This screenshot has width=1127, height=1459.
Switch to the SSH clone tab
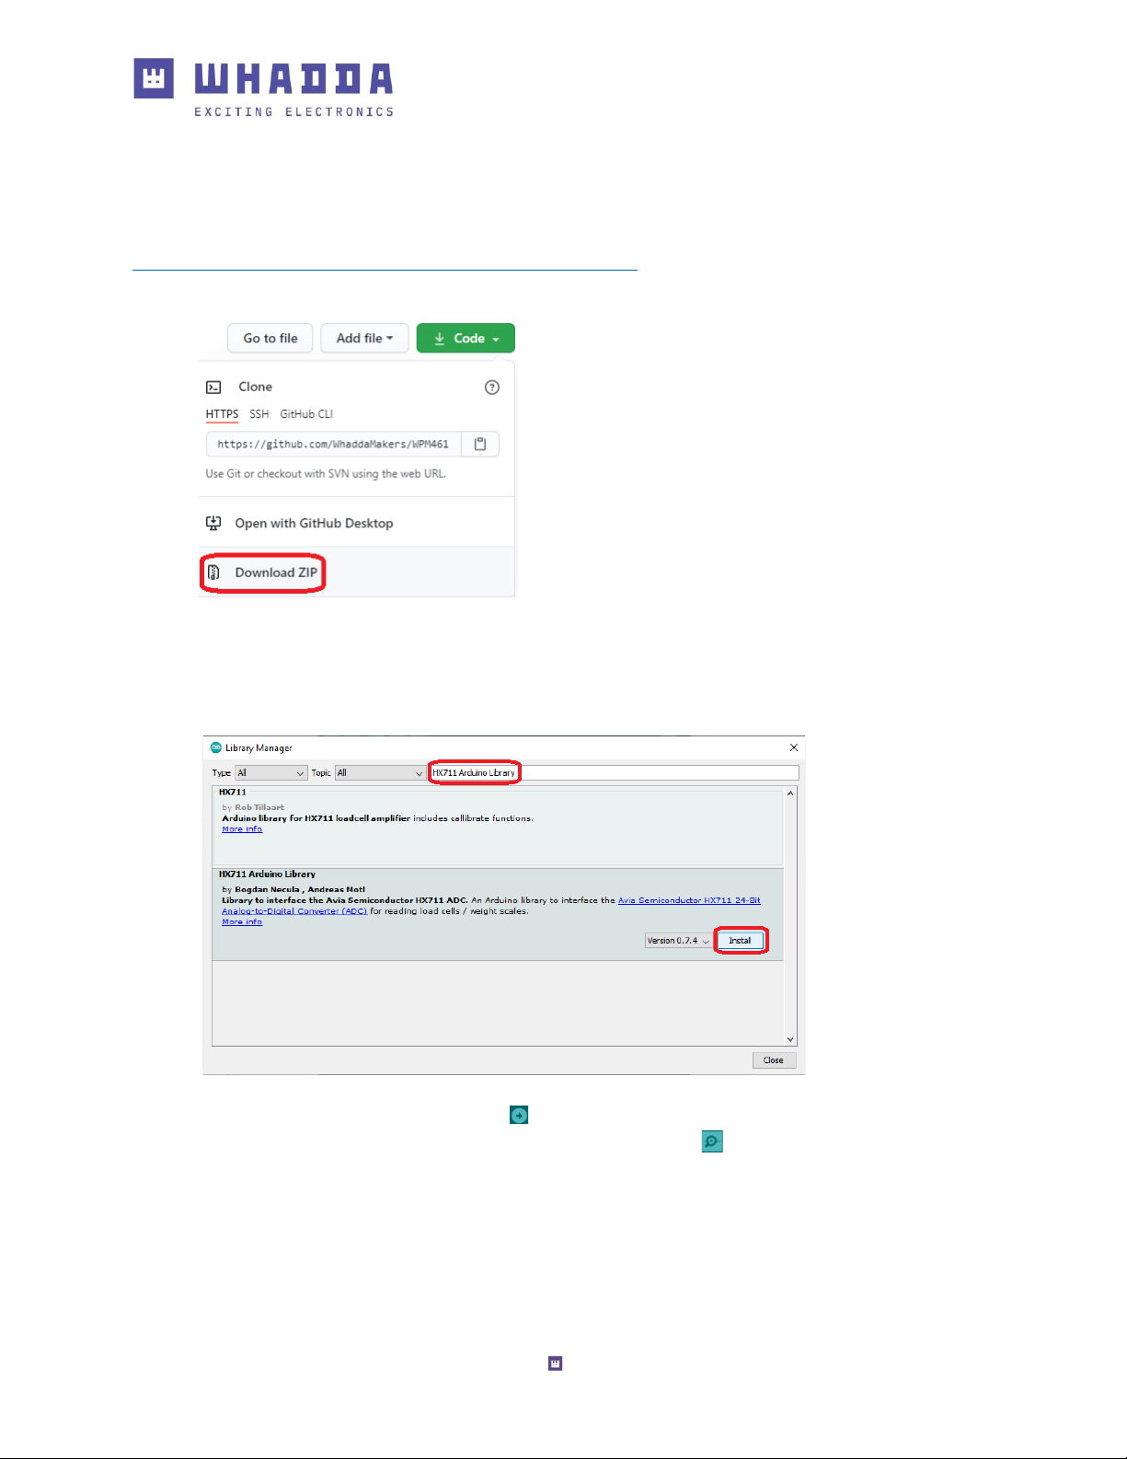click(x=259, y=414)
